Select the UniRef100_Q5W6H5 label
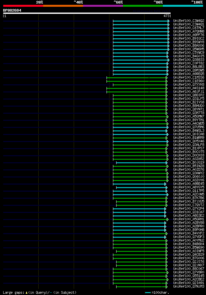The image size is (206, 295). point(189,49)
